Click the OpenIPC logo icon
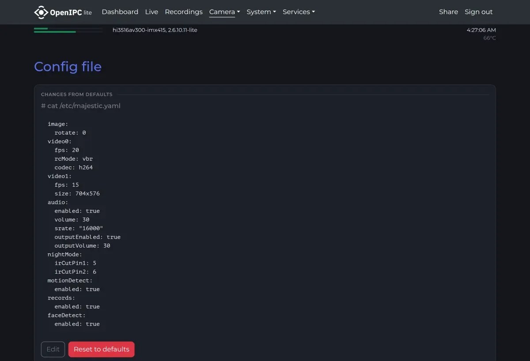The image size is (530, 361). pos(41,12)
